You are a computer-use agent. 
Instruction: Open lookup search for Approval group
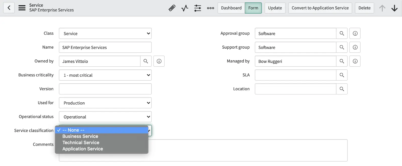click(342, 33)
